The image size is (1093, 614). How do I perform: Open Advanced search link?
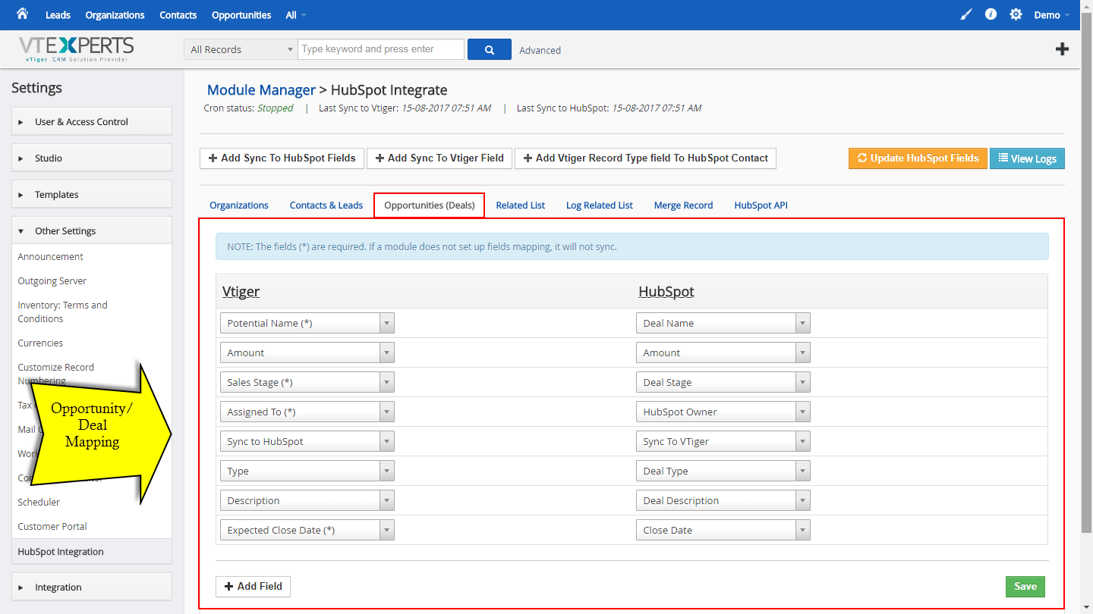click(540, 50)
